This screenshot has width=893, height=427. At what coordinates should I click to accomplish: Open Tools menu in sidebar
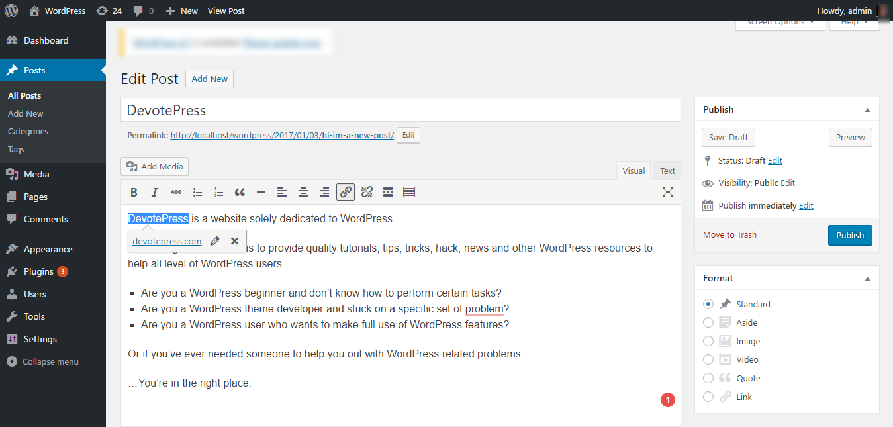[53, 316]
